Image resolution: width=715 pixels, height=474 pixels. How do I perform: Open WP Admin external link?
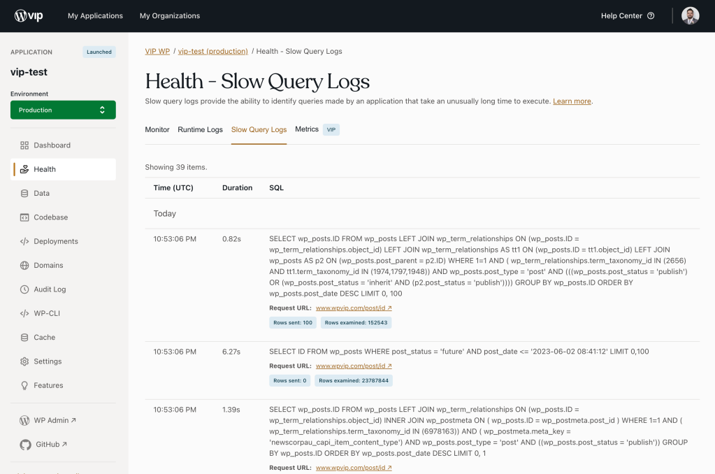click(x=55, y=420)
